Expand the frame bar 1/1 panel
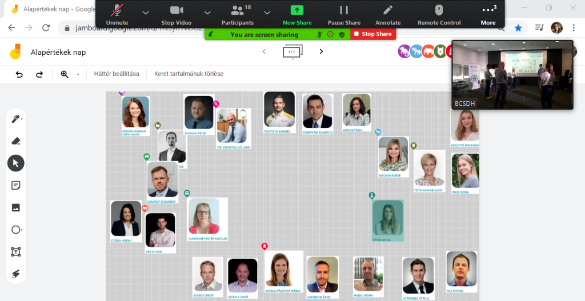The height and width of the screenshot is (301, 585). click(x=292, y=52)
